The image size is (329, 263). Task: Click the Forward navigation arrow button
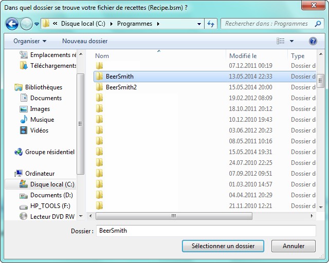point(26,24)
